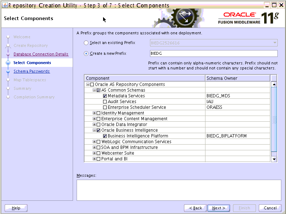The height and width of the screenshot is (214, 286).
Task: Collapse the Oracle AS Repository Components node
Action: click(x=88, y=84)
